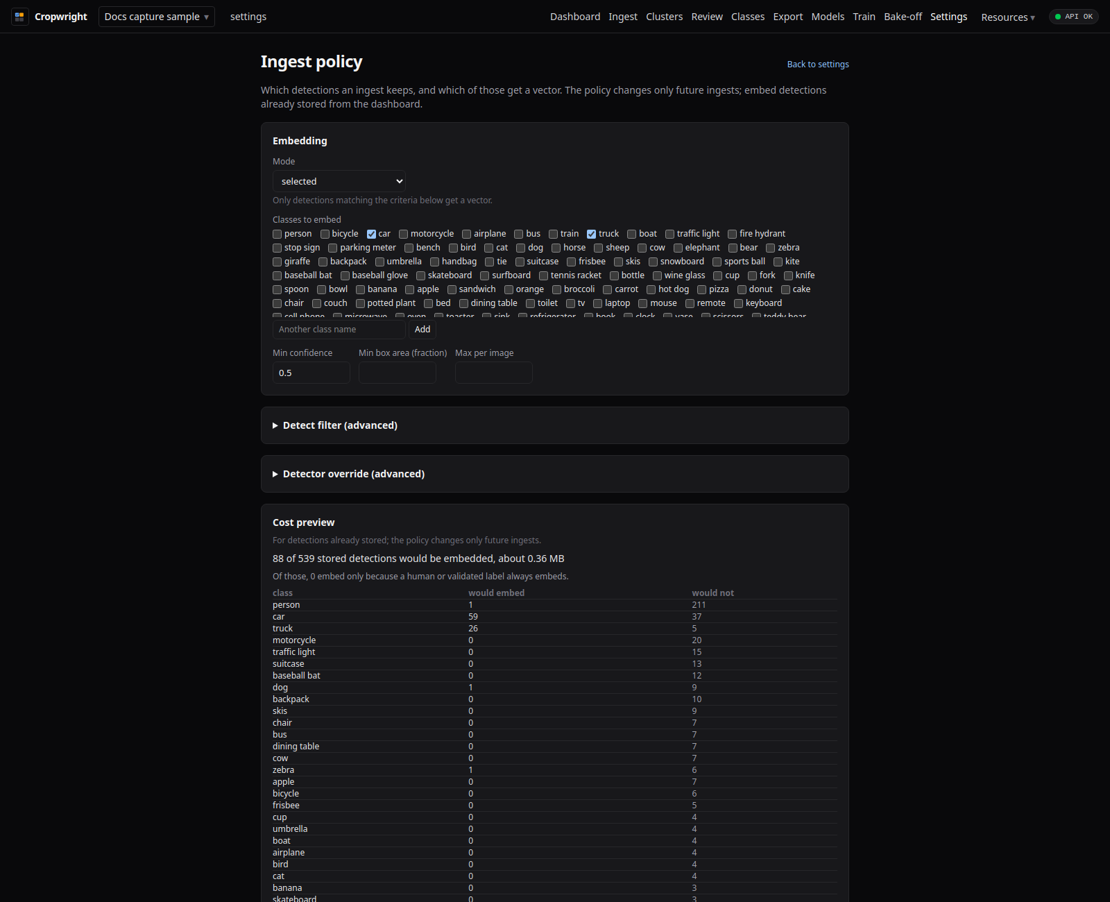The image size is (1110, 902).
Task: Click the Add class button
Action: pyautogui.click(x=422, y=330)
